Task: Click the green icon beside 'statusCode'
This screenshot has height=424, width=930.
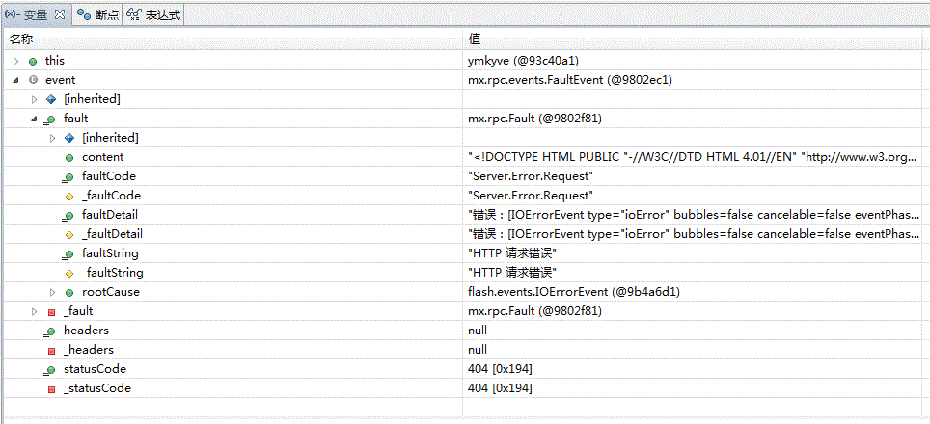Action: tap(50, 369)
